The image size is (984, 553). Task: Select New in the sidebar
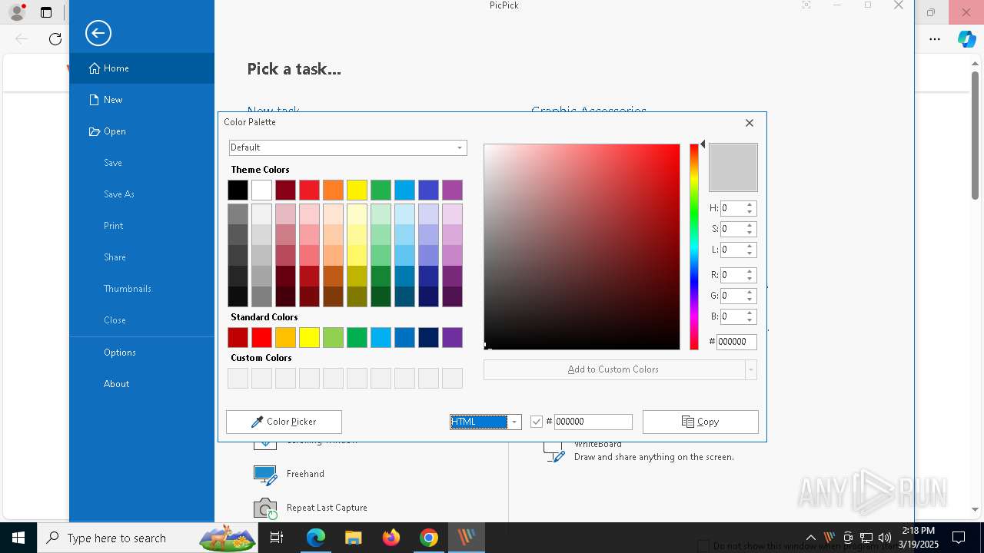(141, 100)
